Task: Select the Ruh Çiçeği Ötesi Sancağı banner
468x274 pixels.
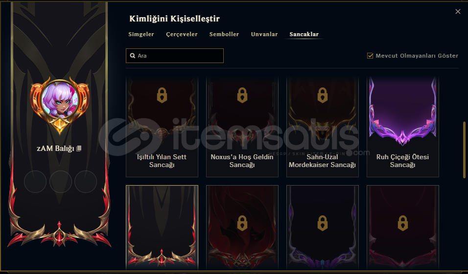Action: click(402, 127)
